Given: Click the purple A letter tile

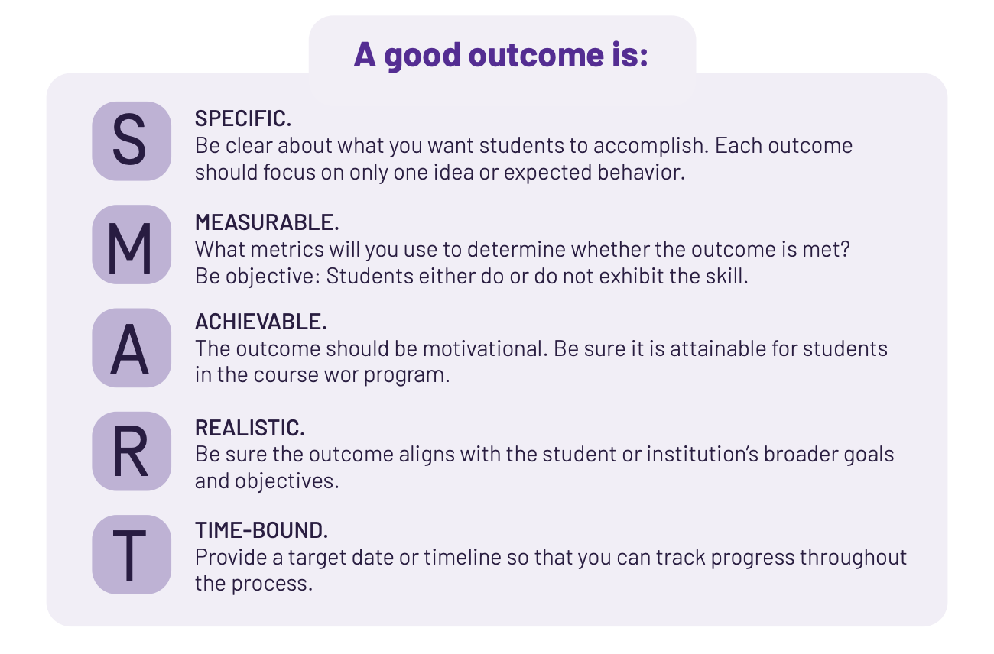Looking at the screenshot, I should pyautogui.click(x=132, y=348).
